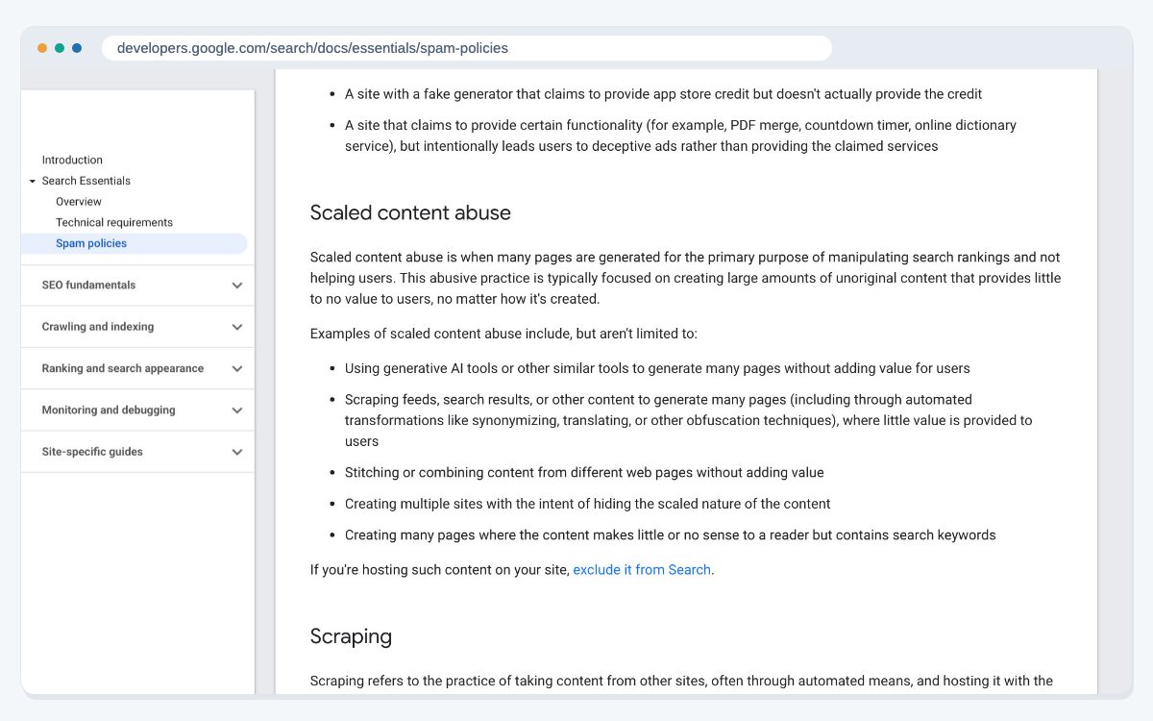Viewport: 1153px width, 721px height.
Task: Click 'Scraping feeds, search results' bullet text
Action: (689, 420)
